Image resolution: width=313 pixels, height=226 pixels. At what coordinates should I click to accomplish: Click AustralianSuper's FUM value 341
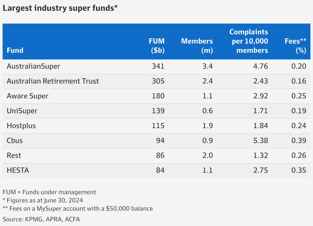click(158, 66)
